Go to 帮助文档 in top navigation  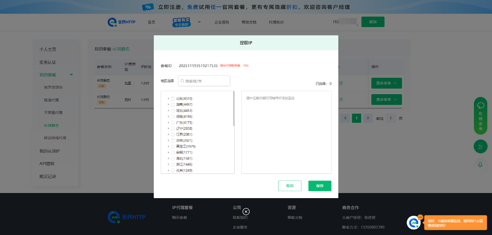click(x=249, y=22)
